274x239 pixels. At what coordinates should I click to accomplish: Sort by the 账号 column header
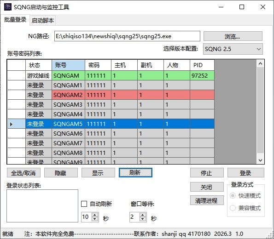[68, 65]
